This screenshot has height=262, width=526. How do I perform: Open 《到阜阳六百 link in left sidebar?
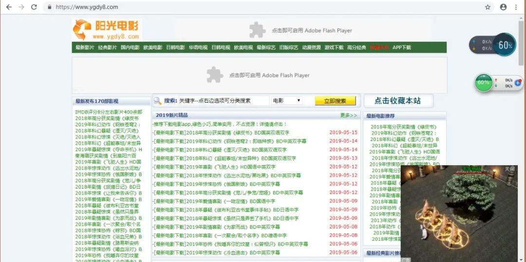click(x=106, y=156)
